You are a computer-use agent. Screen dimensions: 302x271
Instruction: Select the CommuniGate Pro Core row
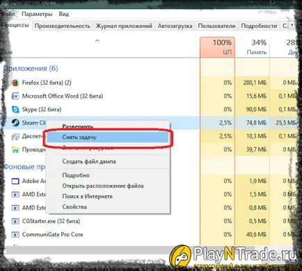pyautogui.click(x=148, y=235)
